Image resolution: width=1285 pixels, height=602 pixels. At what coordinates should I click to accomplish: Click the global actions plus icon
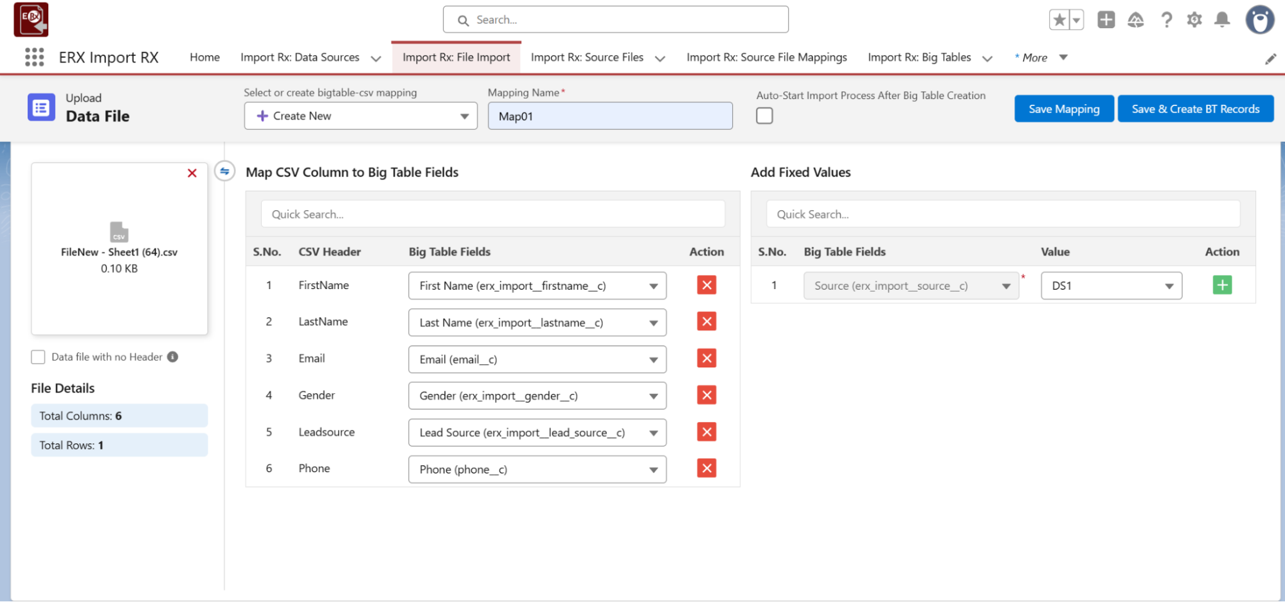1106,20
